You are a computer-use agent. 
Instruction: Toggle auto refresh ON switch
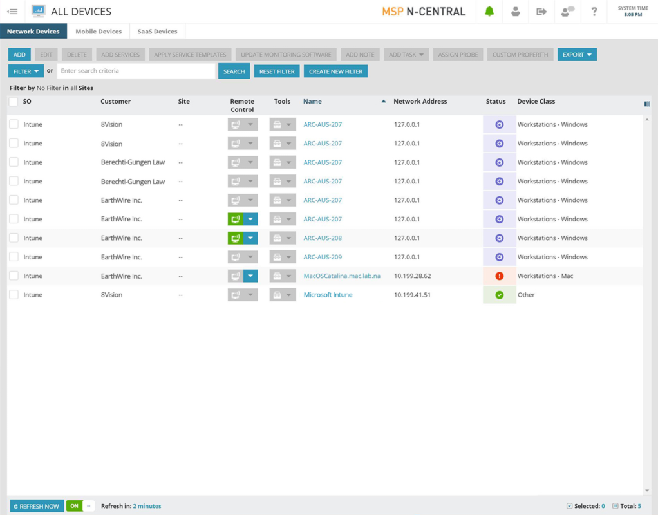[x=80, y=506]
